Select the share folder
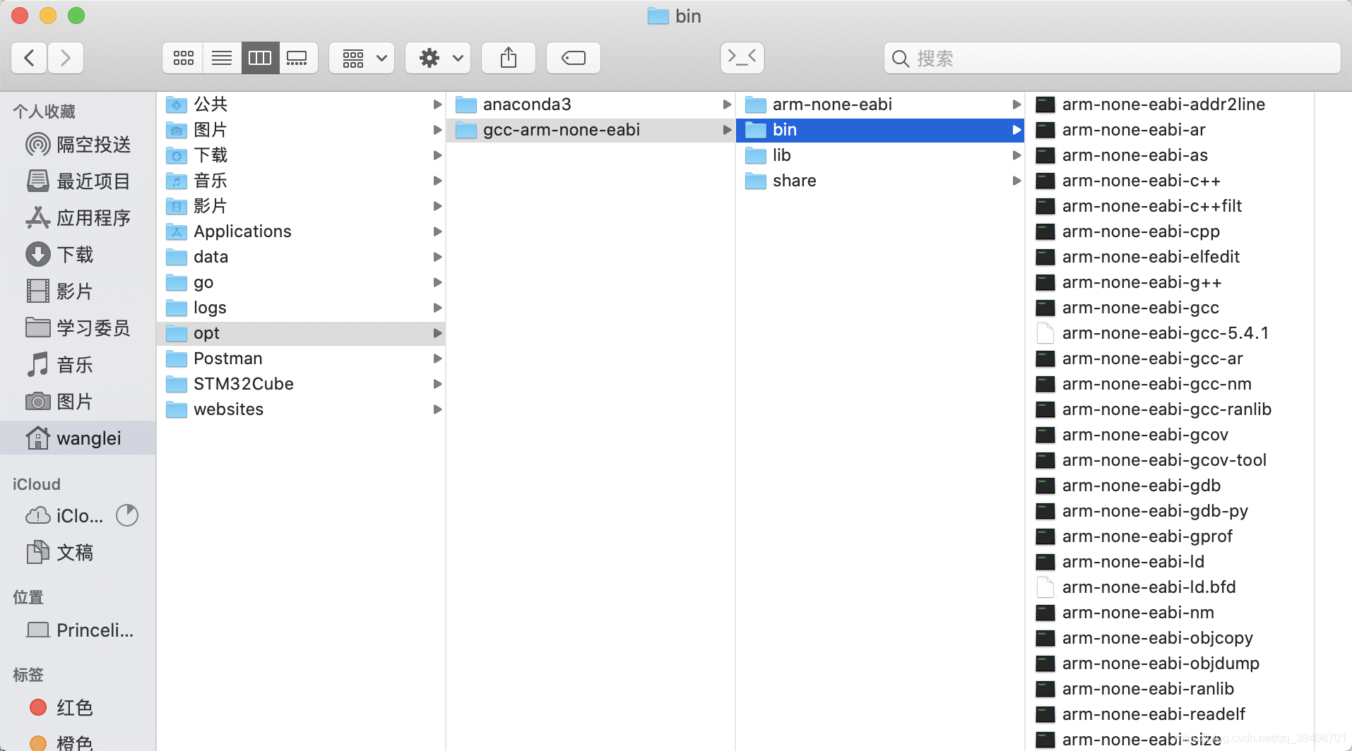 (880, 181)
